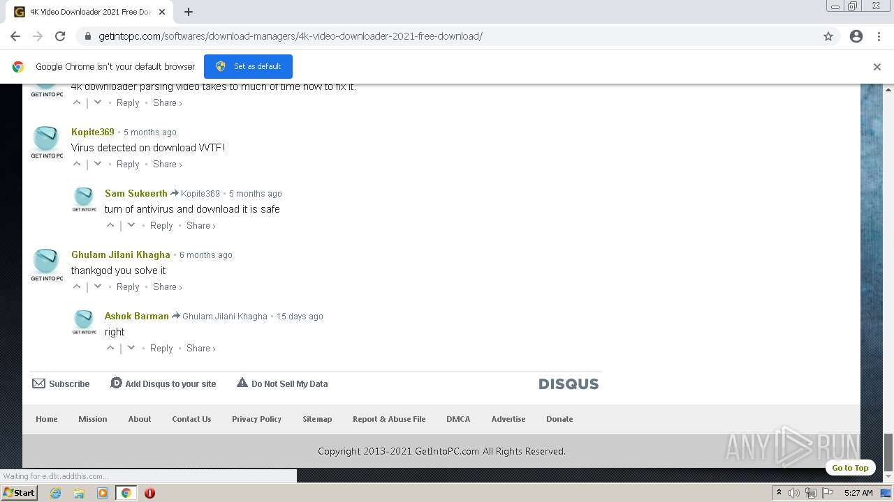The height and width of the screenshot is (502, 894).
Task: Show hidden system tray icons
Action: pos(779,493)
